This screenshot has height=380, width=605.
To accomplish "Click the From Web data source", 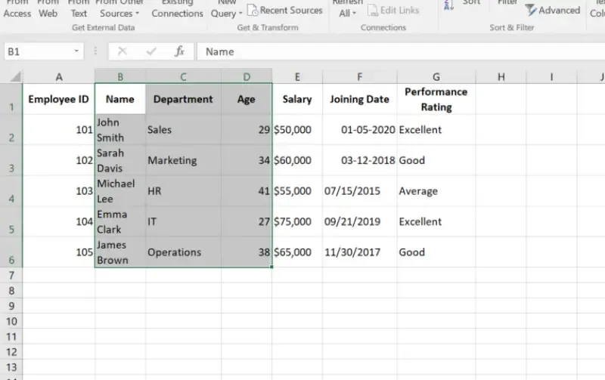I will tap(48, 9).
